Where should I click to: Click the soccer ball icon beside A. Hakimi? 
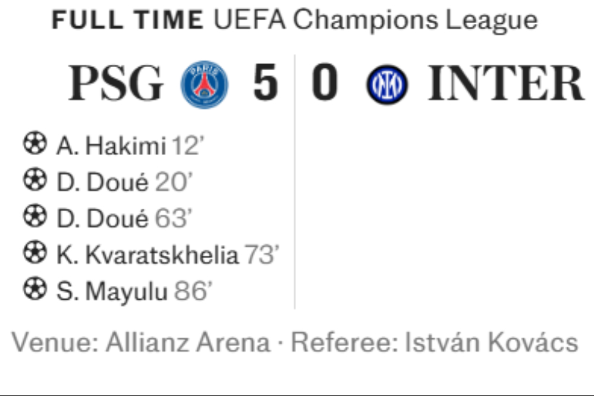pyautogui.click(x=35, y=143)
